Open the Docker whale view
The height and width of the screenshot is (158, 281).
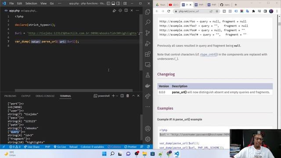point(148,86)
